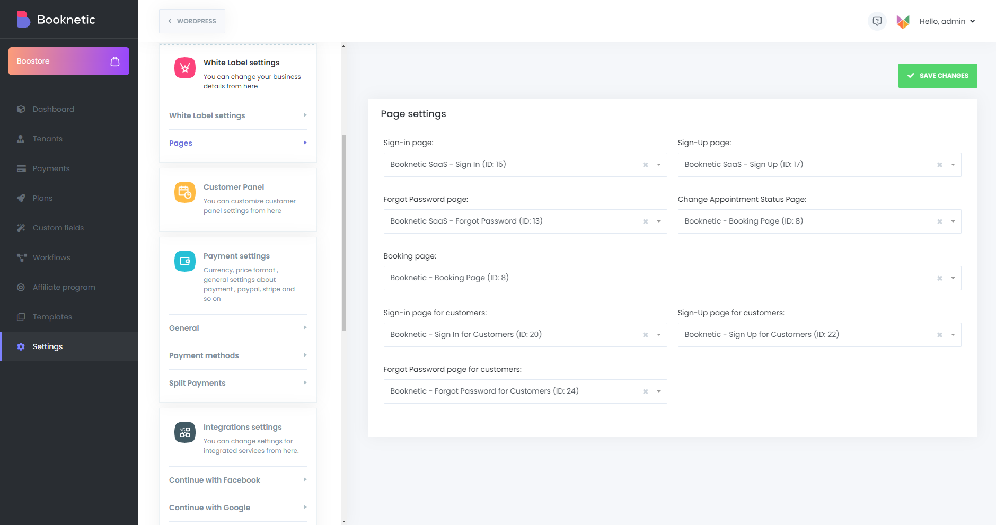Click Booknetic - Booking Page (ID: 8) Booking field

click(x=672, y=278)
